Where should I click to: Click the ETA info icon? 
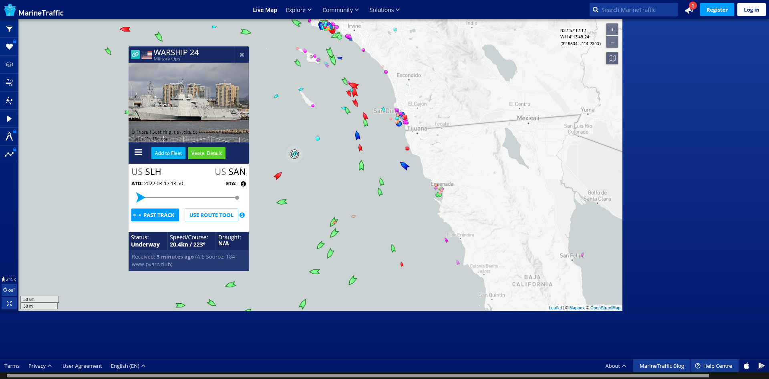(243, 184)
